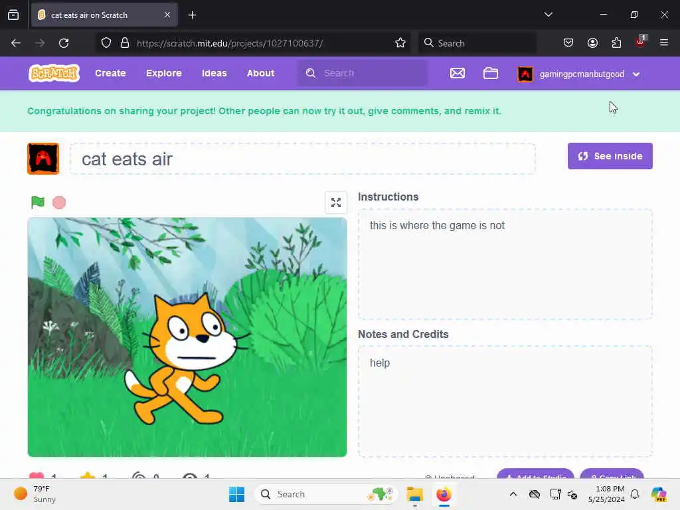The width and height of the screenshot is (680, 510).
Task: Open the About page
Action: pos(260,73)
